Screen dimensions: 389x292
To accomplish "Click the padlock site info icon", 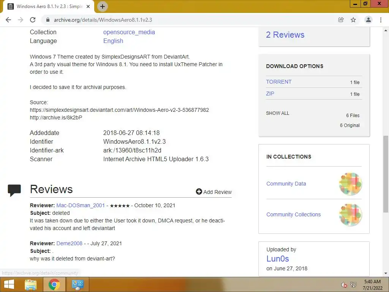I will 48,20.
